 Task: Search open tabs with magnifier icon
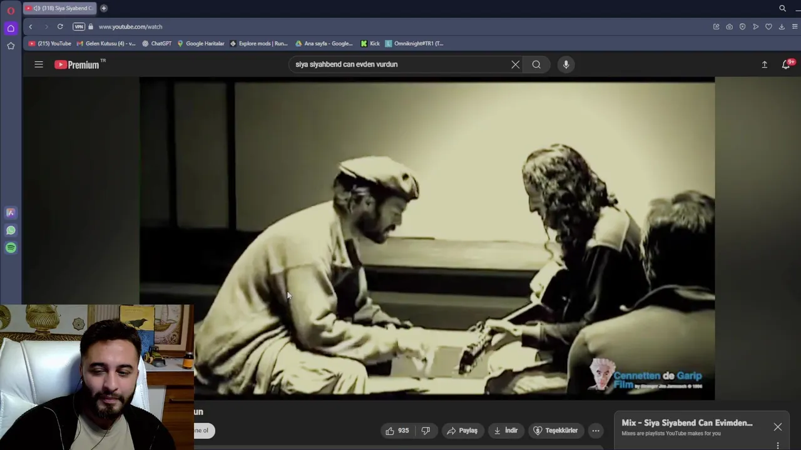point(782,8)
